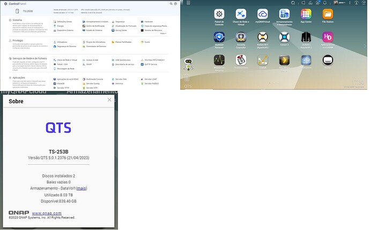Open www.qnap.com link in Sobre dialog

47,213
